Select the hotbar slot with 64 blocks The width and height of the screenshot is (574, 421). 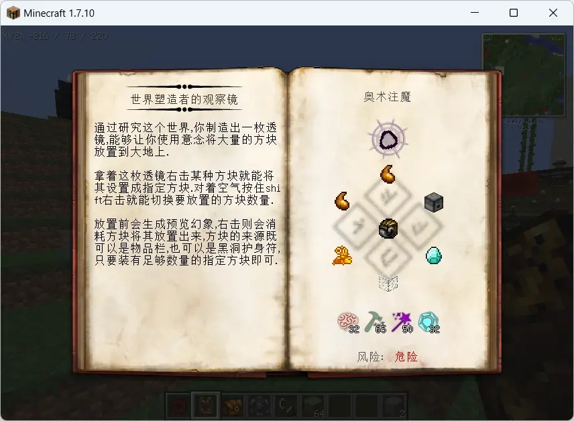tap(314, 406)
